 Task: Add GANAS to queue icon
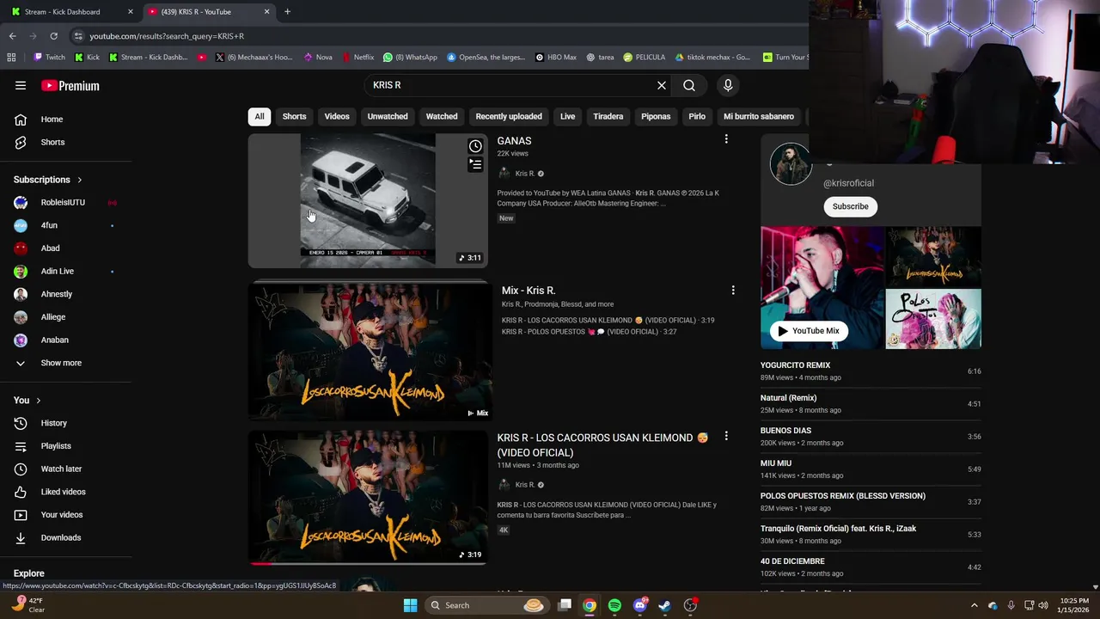coord(475,164)
